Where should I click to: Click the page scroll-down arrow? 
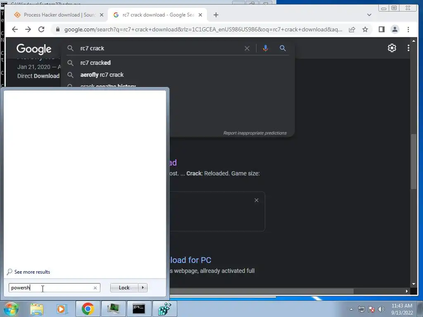(413, 284)
